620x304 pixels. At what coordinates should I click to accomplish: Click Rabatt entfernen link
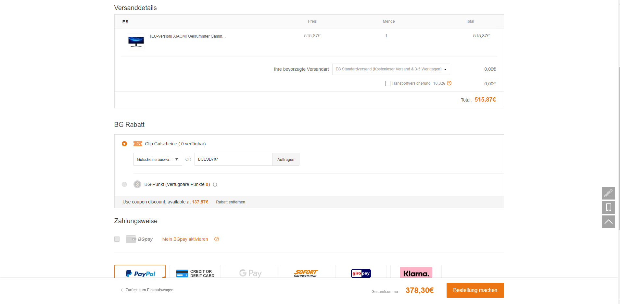tap(231, 202)
